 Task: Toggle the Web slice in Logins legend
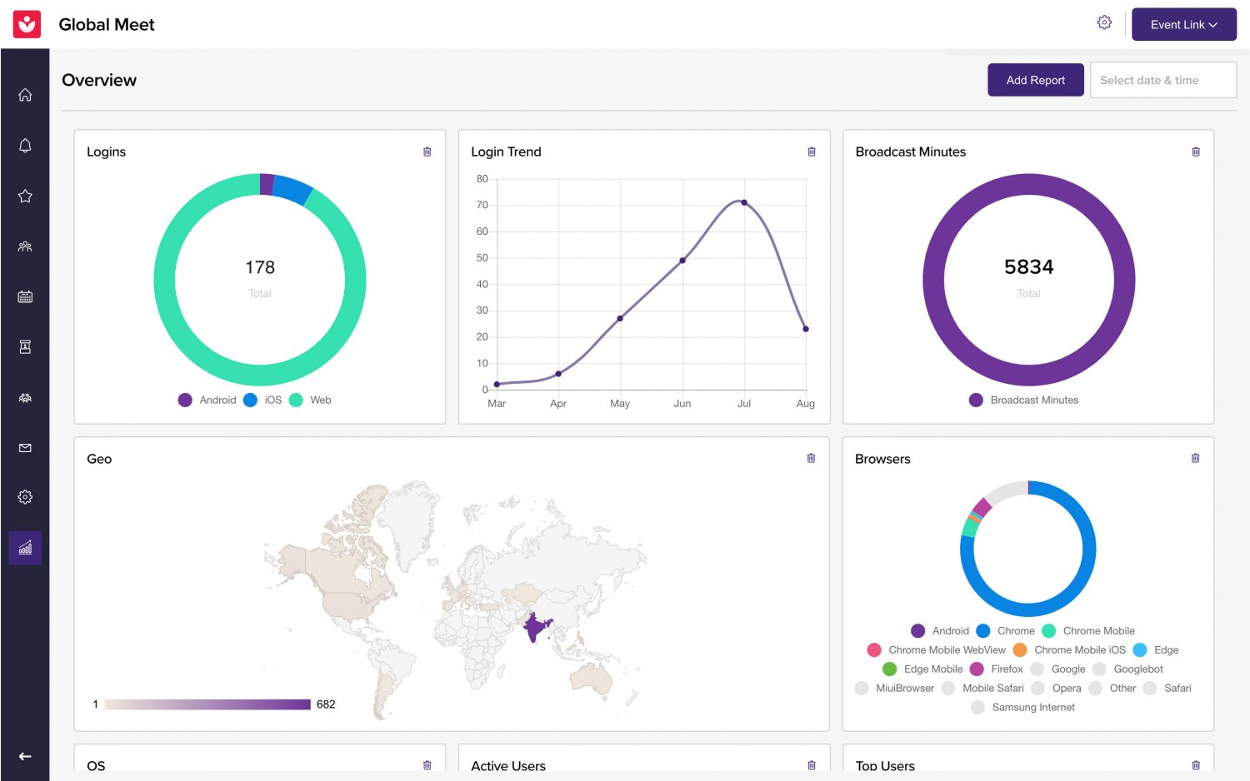(x=309, y=400)
